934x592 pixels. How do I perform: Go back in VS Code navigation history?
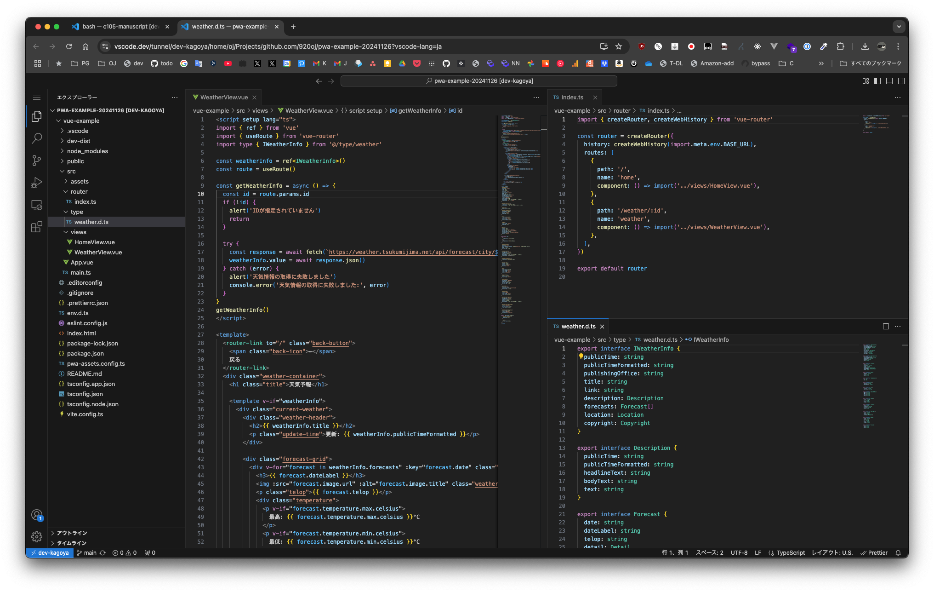319,81
